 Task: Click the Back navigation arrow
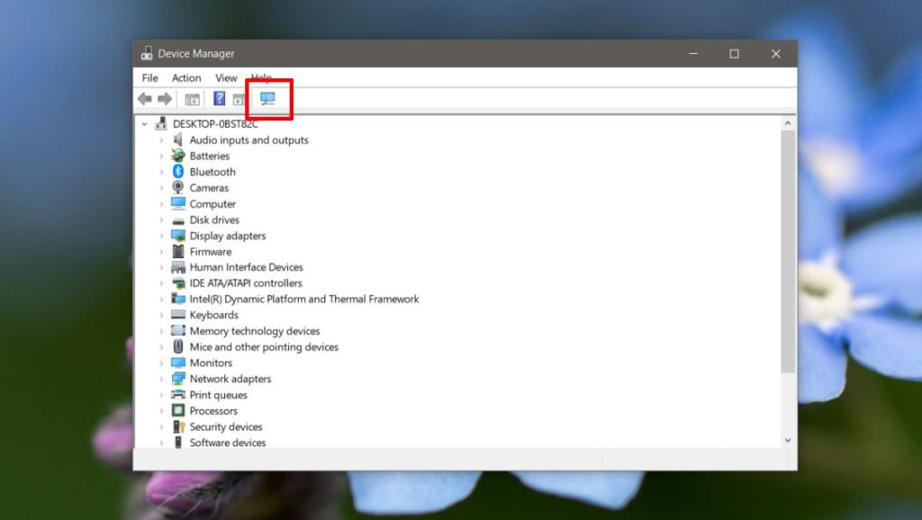pos(146,99)
